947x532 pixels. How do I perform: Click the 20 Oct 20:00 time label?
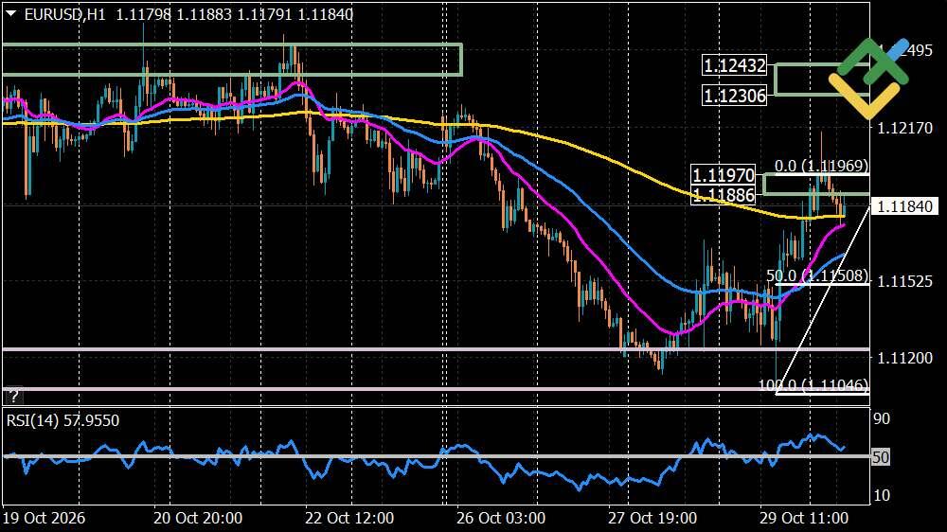(198, 518)
